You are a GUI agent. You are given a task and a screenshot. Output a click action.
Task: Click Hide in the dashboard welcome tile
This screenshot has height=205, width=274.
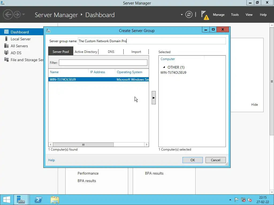pyautogui.click(x=254, y=105)
